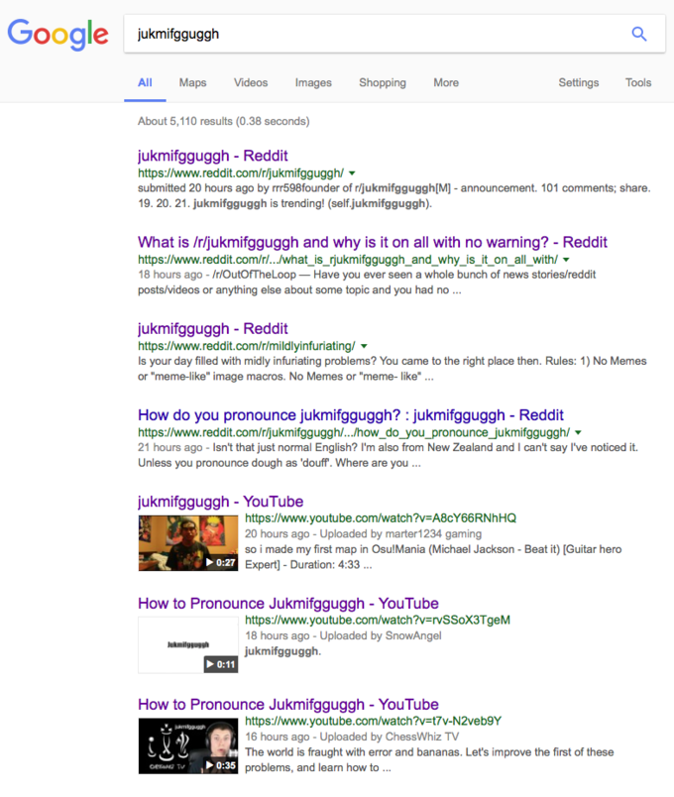Image resolution: width=674 pixels, height=797 pixels.
Task: Open the Reddit result for mildlyinfuriating
Action: 212,328
